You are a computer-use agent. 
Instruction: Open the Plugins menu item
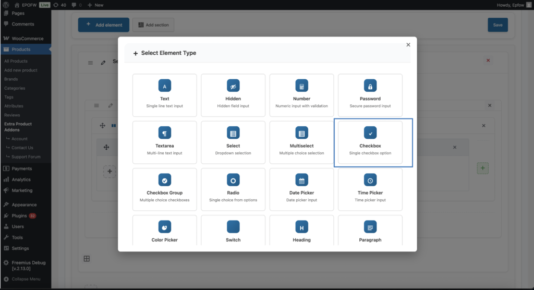pos(20,215)
